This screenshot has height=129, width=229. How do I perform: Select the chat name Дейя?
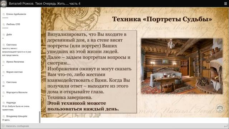tap(9, 34)
